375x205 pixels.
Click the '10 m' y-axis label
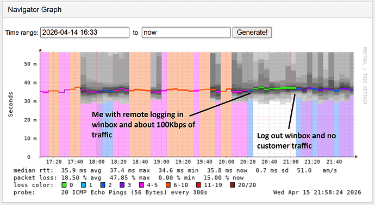click(30, 138)
